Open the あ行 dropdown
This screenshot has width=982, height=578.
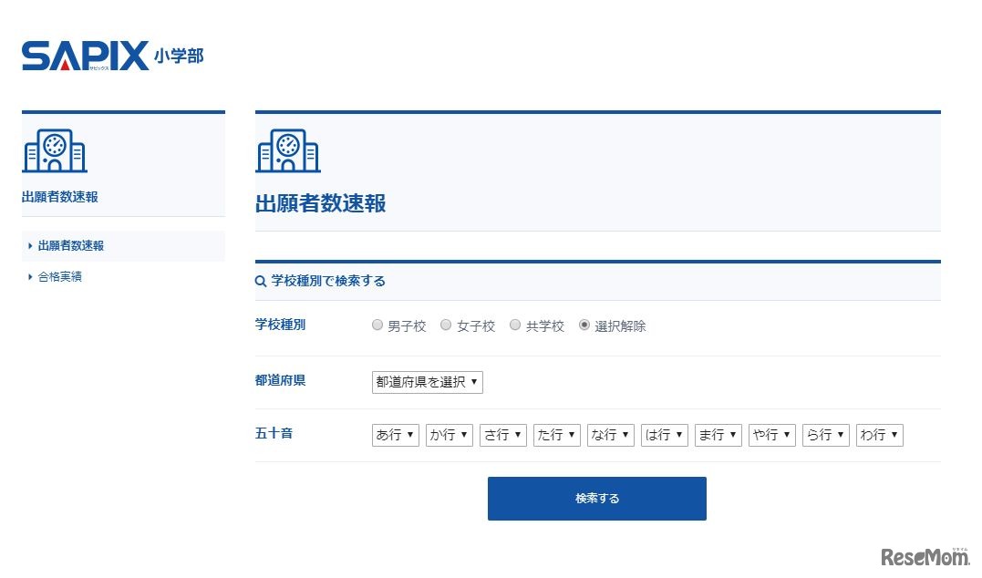click(395, 435)
